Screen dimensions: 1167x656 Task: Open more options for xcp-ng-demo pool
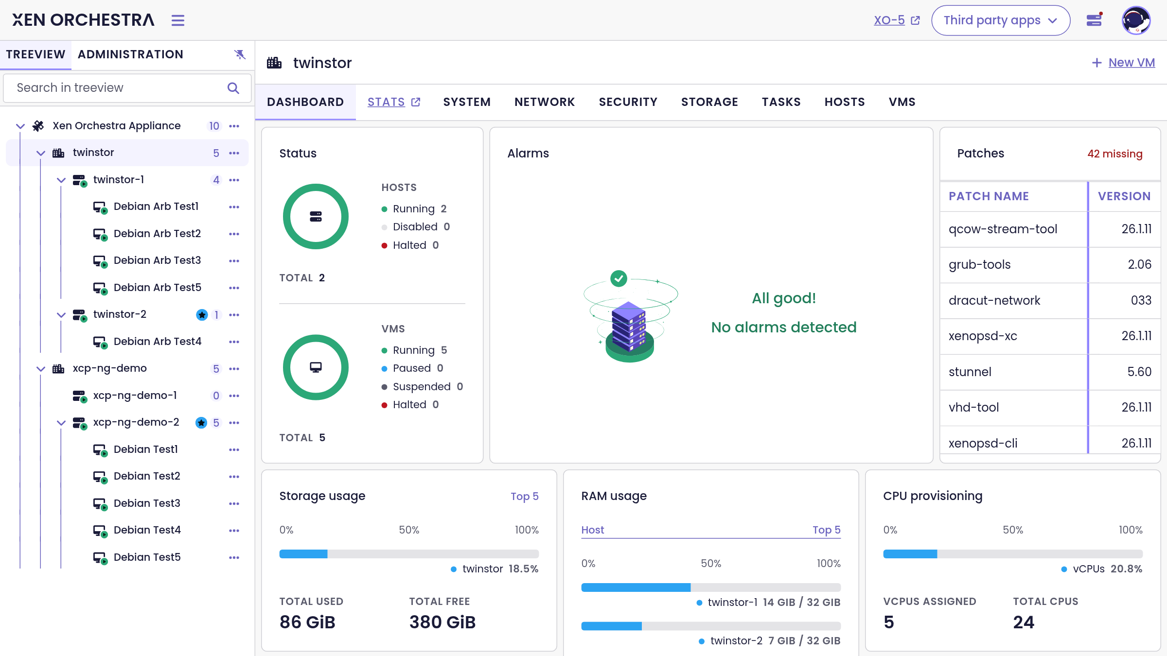pos(234,369)
